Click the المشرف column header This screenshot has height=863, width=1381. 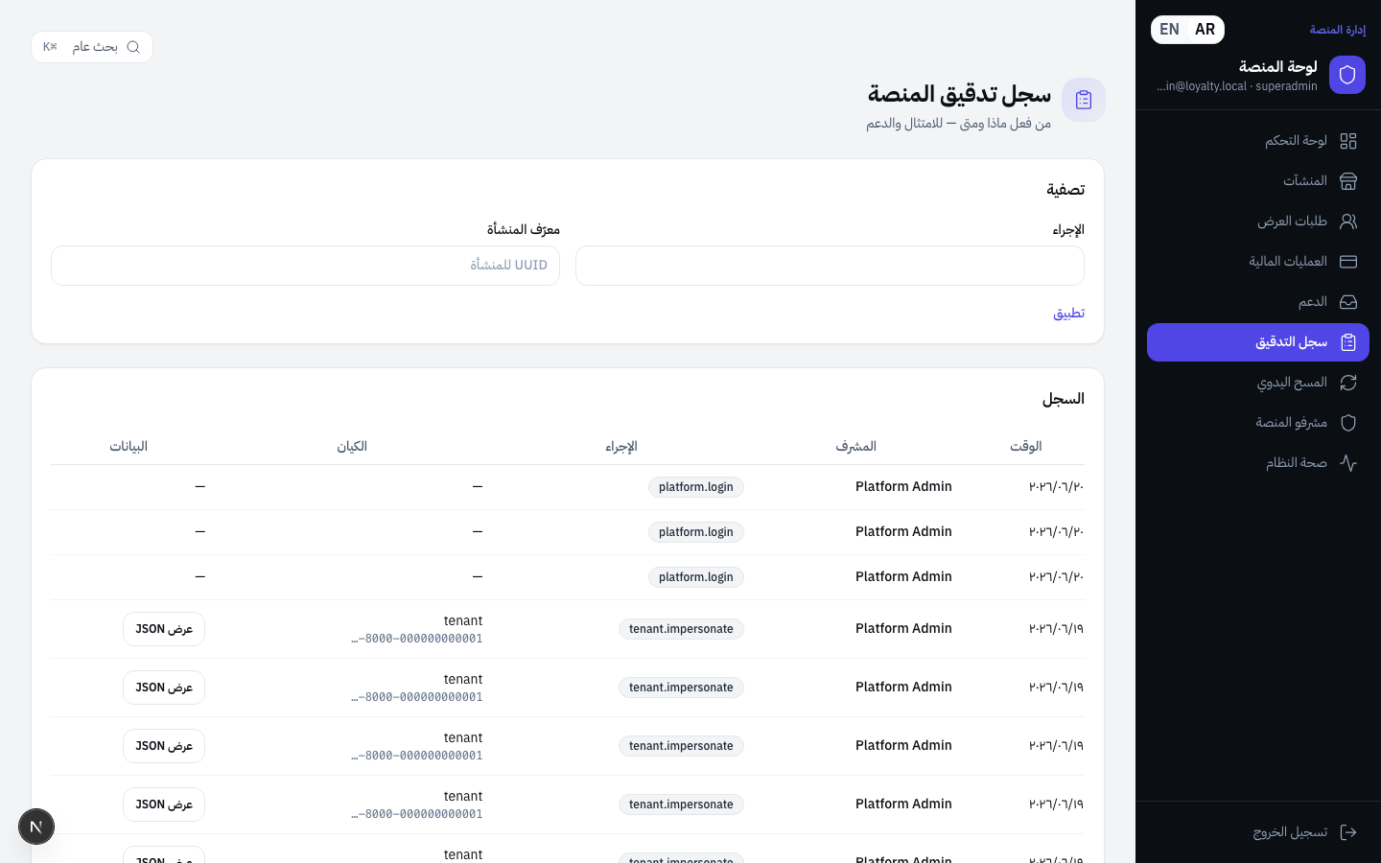pos(855,446)
